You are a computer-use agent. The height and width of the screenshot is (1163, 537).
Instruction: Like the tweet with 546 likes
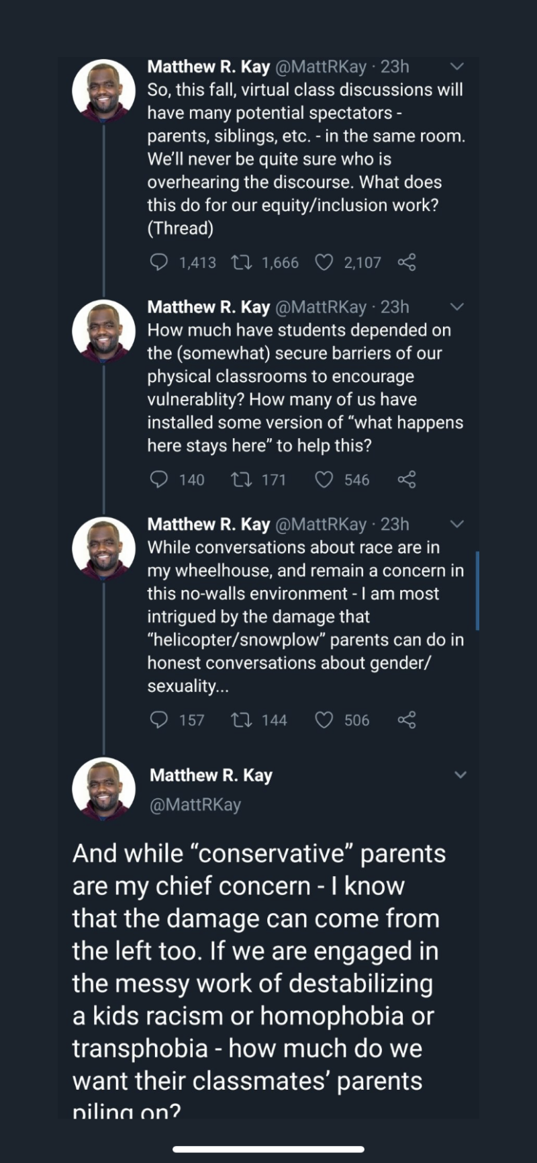coord(324,479)
